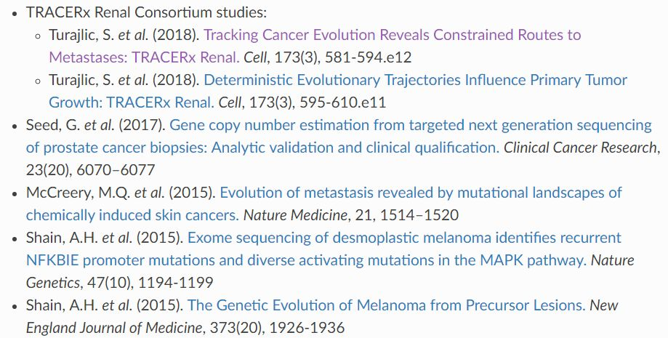The width and height of the screenshot is (668, 338).
Task: Click the bullet before TRACERx Renal Consortium
Action: [x=15, y=12]
